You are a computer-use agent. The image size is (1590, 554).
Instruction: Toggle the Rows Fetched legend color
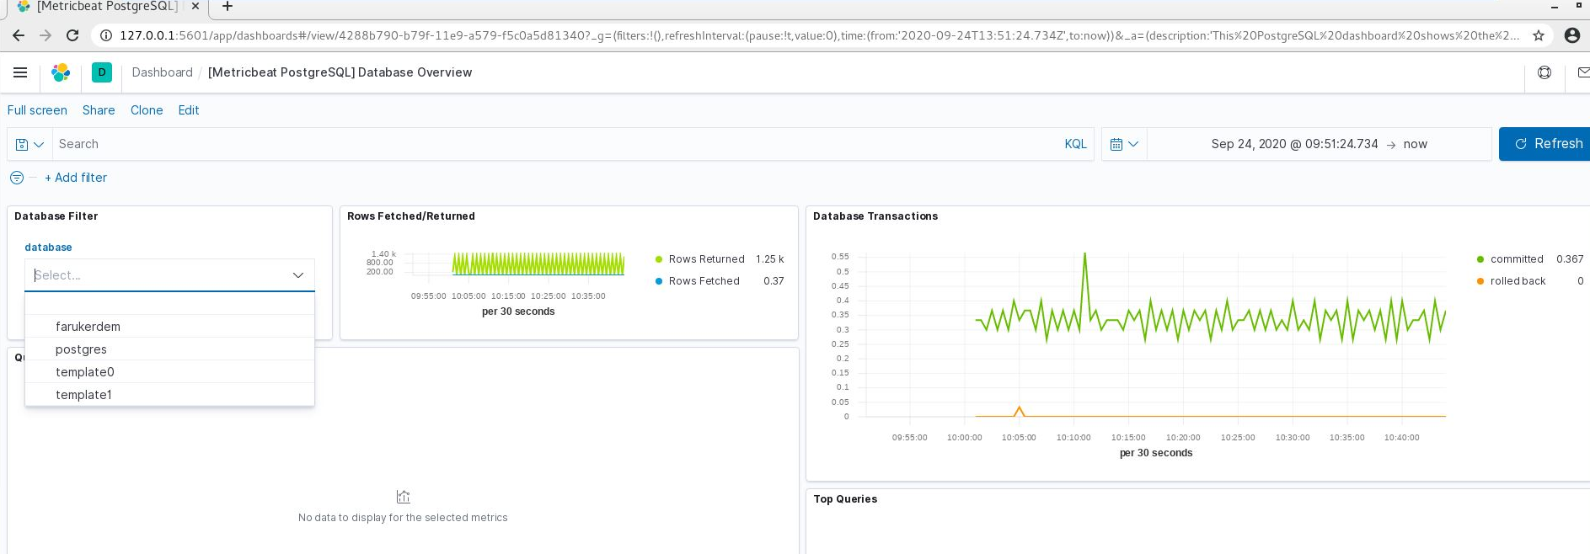click(659, 281)
